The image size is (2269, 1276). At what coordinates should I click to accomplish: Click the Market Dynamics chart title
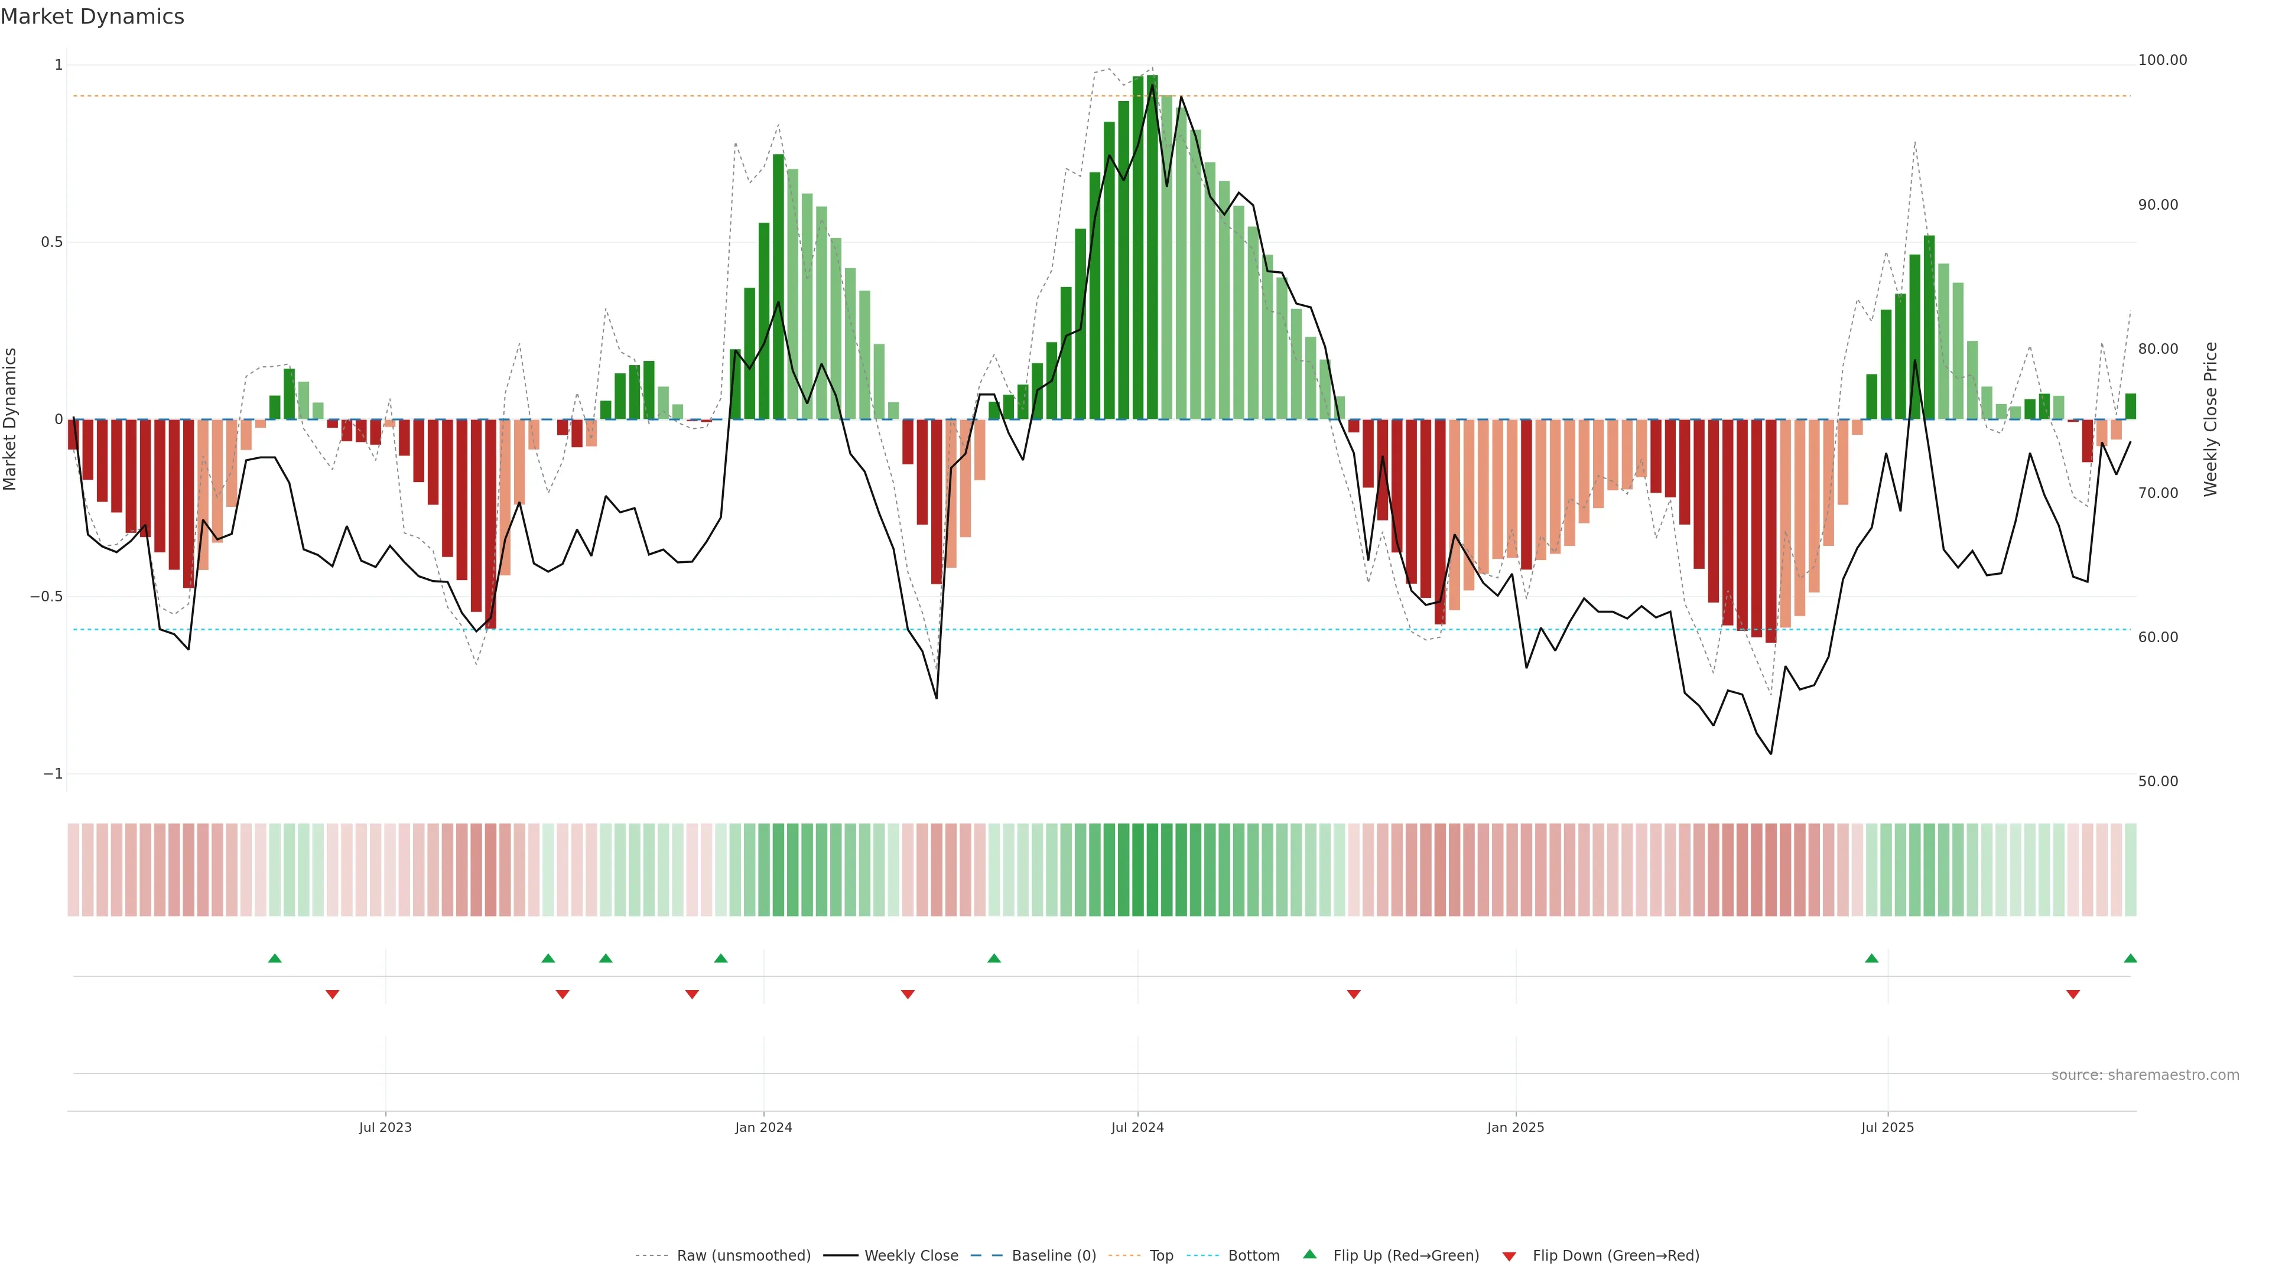[93, 17]
